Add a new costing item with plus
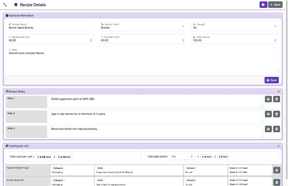 pos(279,146)
